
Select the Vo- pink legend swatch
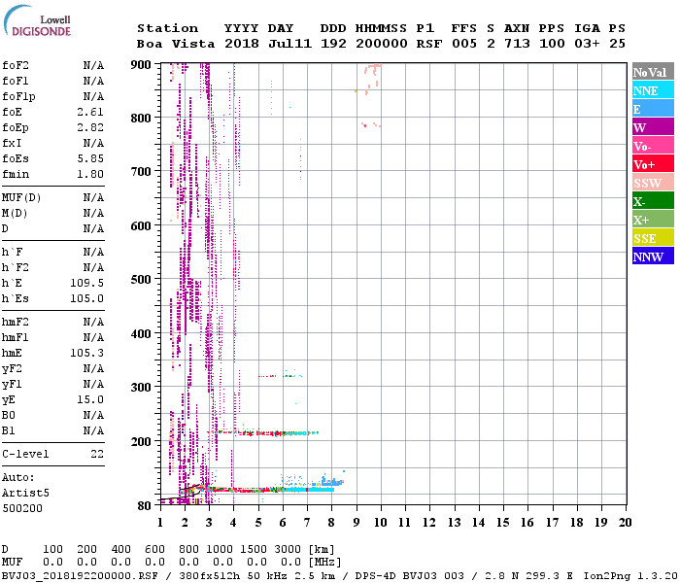(x=653, y=146)
